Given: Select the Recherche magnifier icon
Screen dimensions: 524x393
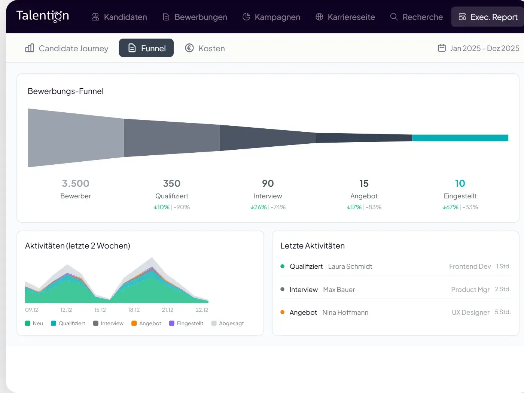Looking at the screenshot, I should (393, 17).
